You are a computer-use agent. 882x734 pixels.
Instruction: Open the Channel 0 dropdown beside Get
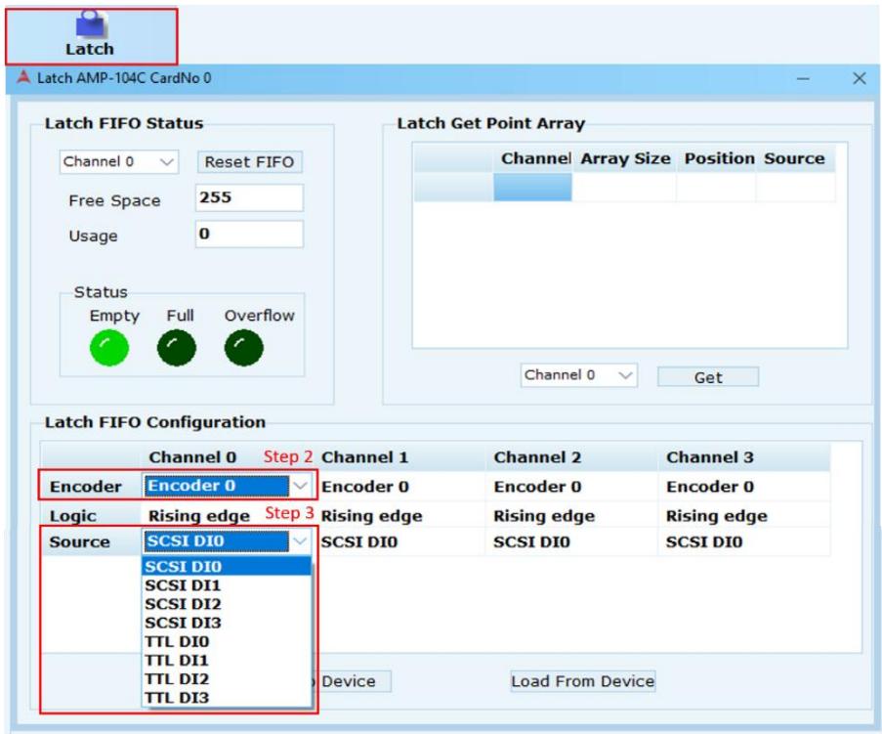point(579,375)
